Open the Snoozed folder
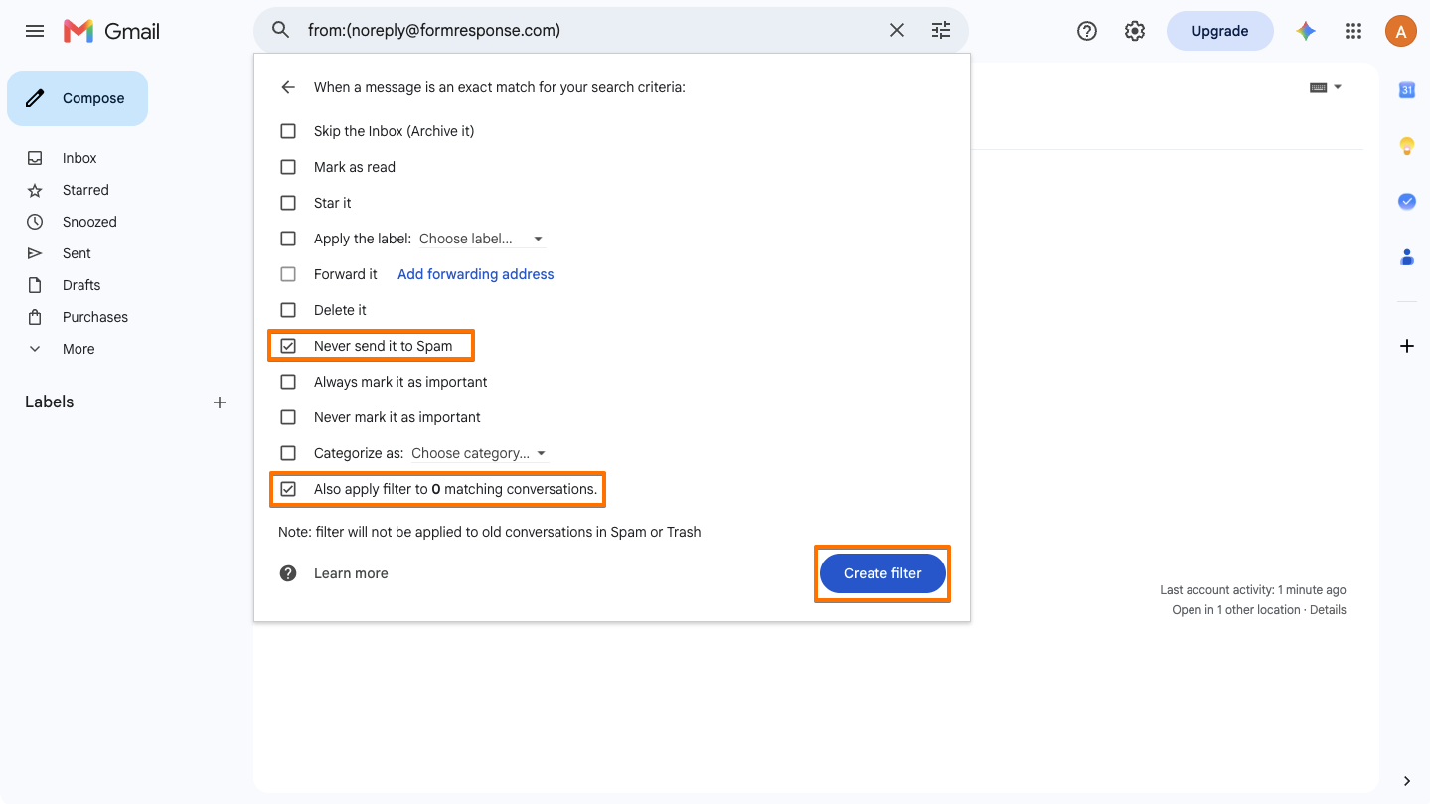This screenshot has width=1430, height=804. 89,222
